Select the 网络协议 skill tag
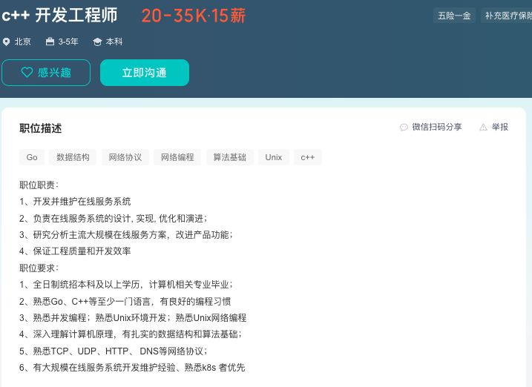Viewport: 532px width, 387px height. (x=125, y=157)
